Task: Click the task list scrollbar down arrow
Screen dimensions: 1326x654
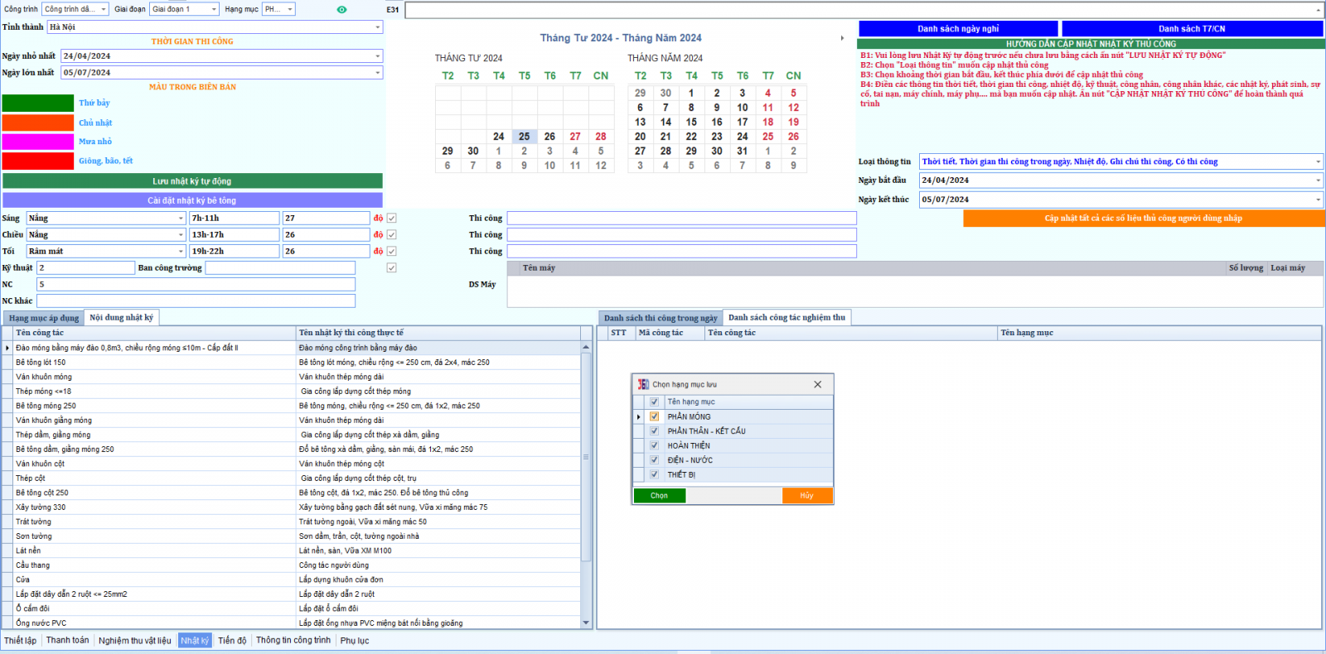Action: pos(586,623)
